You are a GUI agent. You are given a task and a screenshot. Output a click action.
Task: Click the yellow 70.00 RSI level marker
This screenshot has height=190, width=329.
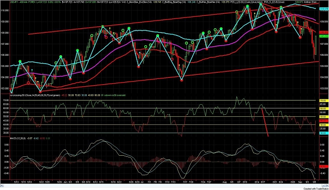[324, 101]
